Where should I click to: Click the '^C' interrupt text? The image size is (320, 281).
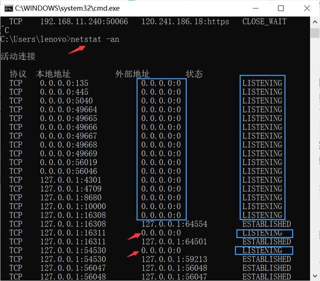(5, 30)
